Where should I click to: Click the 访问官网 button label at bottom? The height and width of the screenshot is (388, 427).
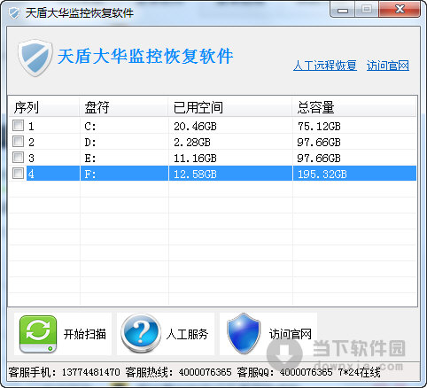tap(291, 334)
